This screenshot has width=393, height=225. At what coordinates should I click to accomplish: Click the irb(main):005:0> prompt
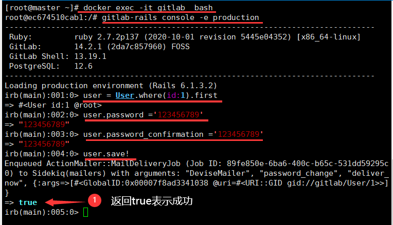click(x=42, y=212)
